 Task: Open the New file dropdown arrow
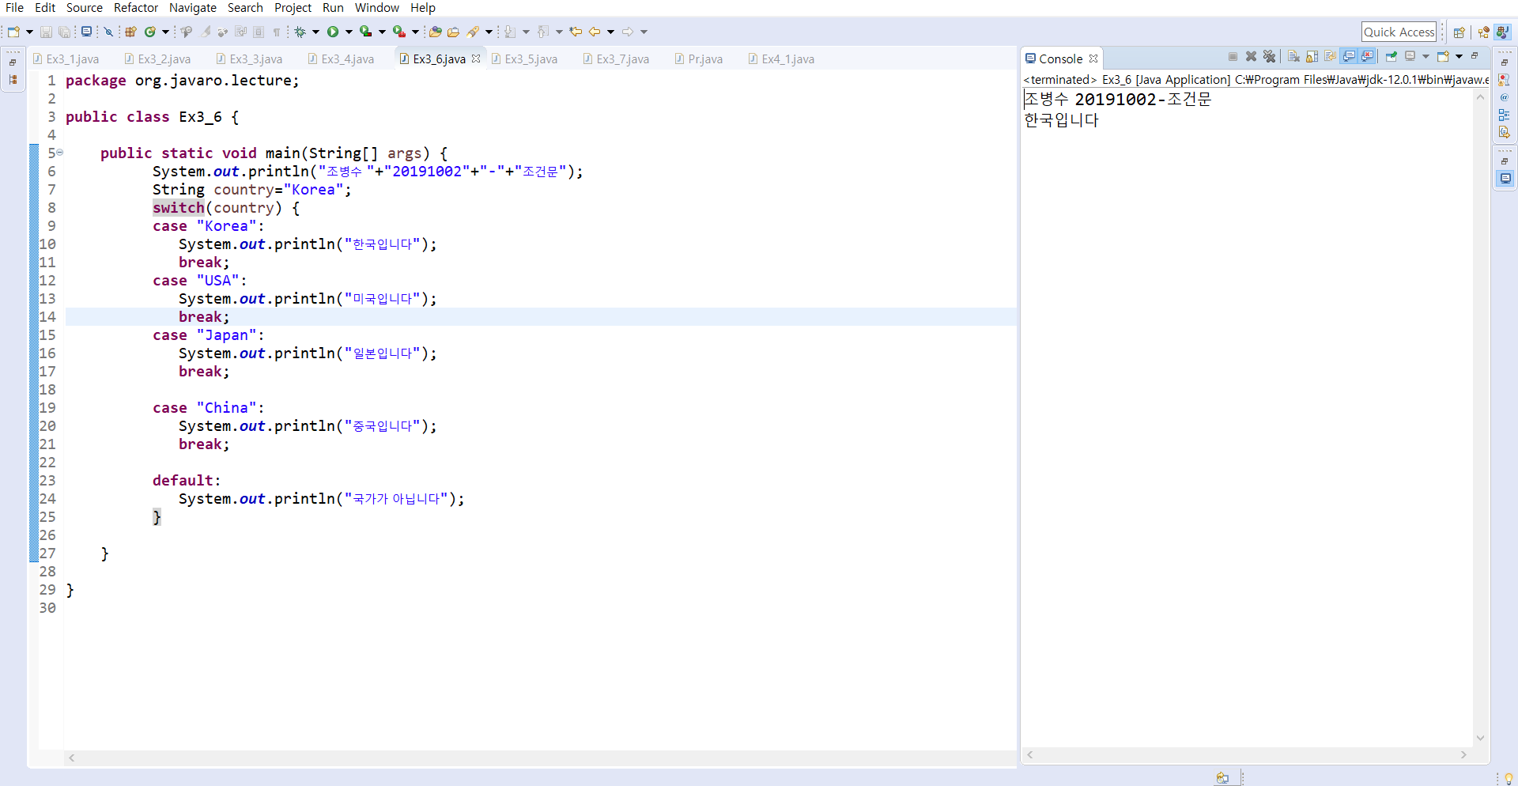pos(29,32)
